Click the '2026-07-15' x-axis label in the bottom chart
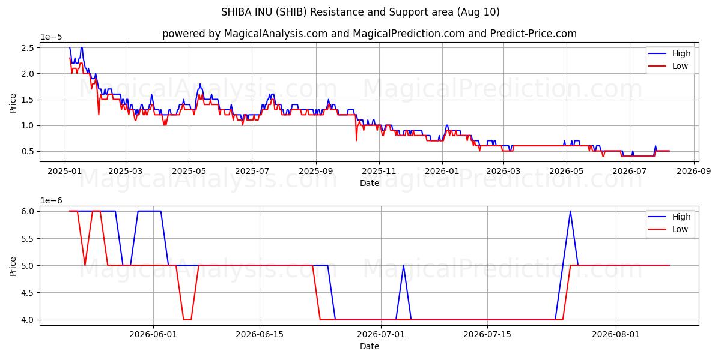The width and height of the screenshot is (721, 360). pyautogui.click(x=487, y=335)
